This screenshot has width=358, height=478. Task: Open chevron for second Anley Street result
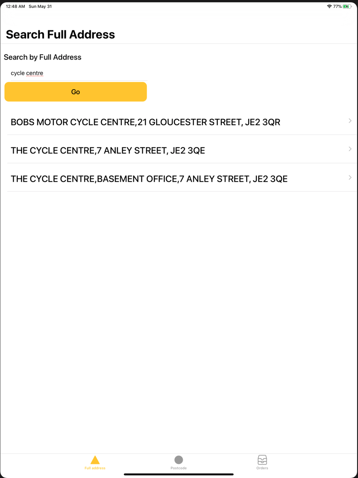[x=350, y=149]
